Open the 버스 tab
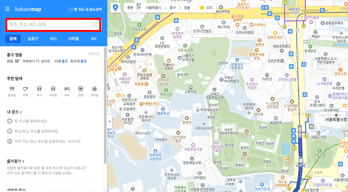The width and height of the screenshot is (348, 192). [53, 39]
